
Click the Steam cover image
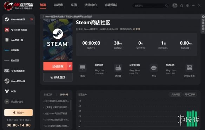tap(58, 40)
